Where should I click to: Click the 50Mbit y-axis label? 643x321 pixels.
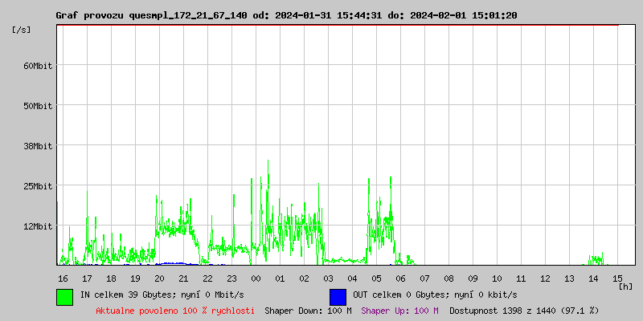[38, 106]
